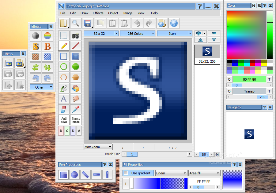Apply shadow S effect in Effects panel
Image resolution: width=276 pixels, height=193 pixels.
pyautogui.click(x=36, y=46)
